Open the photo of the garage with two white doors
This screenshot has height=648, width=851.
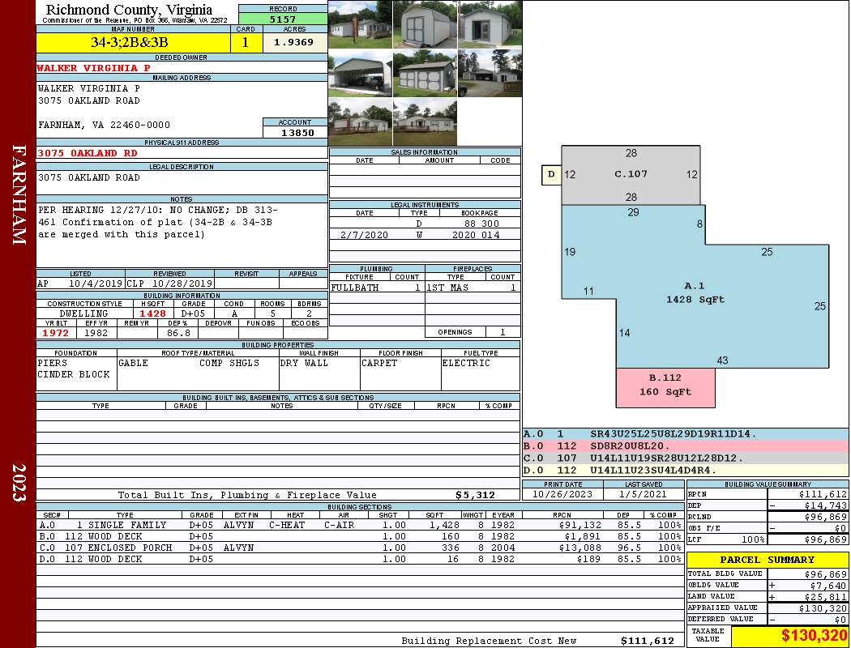click(x=425, y=73)
